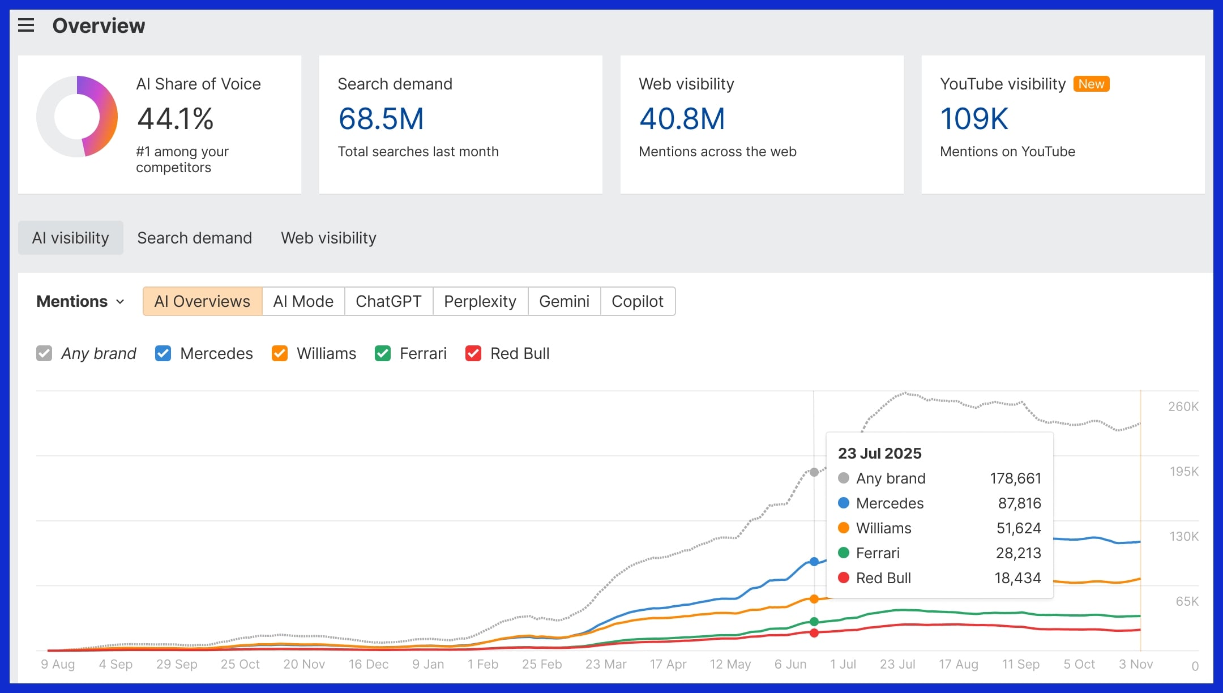Switch to the AI visibility tab
Image resolution: width=1223 pixels, height=693 pixels.
(71, 238)
